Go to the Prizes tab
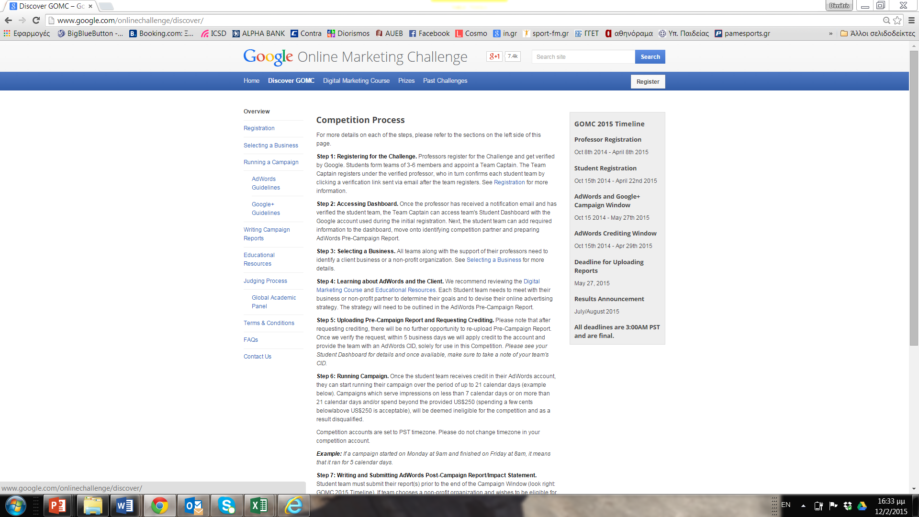919x517 pixels. pos(406,81)
